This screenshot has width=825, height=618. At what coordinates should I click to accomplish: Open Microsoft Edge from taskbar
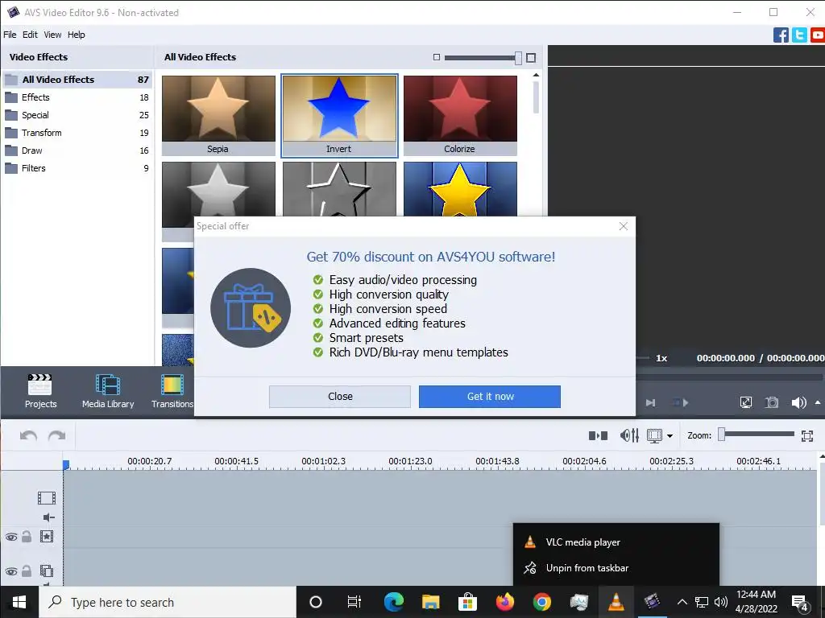point(393,602)
